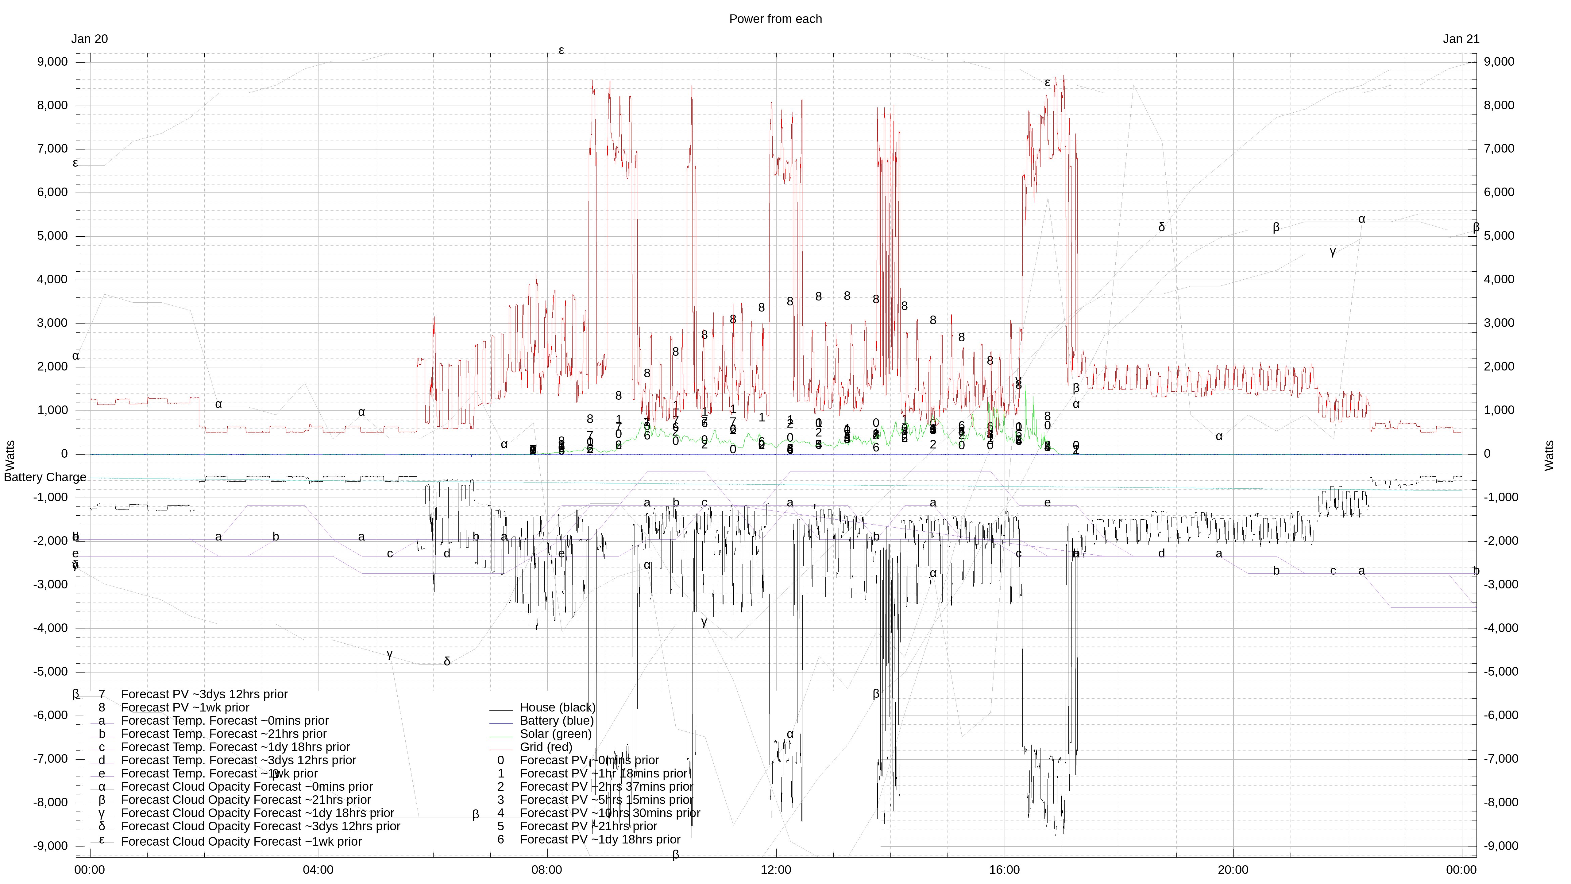Image resolution: width=1571 pixels, height=884 pixels.
Task: Click the right axis '0' tick label
Action: pyautogui.click(x=1487, y=454)
